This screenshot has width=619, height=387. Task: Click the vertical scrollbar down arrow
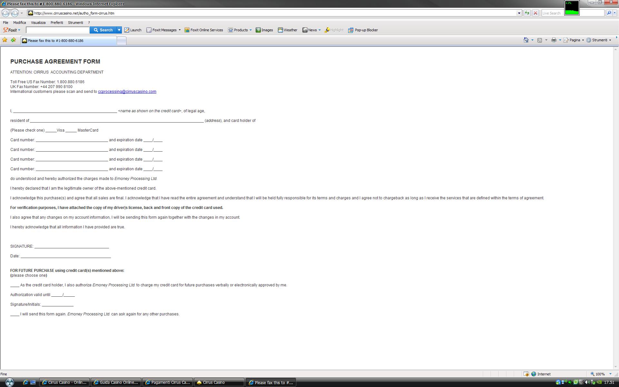[x=615, y=367]
